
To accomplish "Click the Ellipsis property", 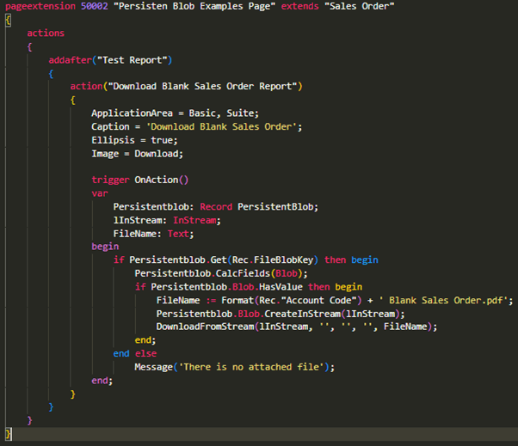I will 113,140.
